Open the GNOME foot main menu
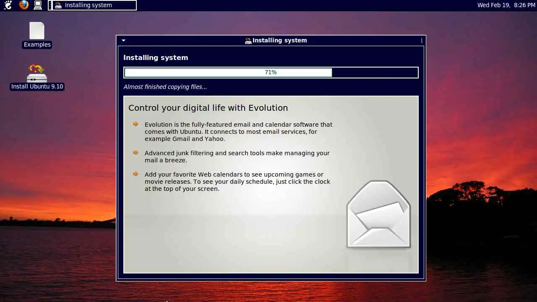 tap(8, 5)
